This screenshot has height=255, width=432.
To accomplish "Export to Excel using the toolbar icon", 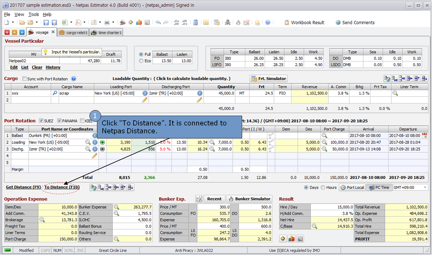I will (x=65, y=22).
